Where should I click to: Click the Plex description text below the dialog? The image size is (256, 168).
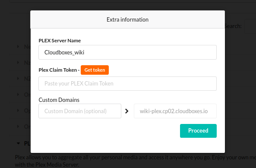pos(136,161)
